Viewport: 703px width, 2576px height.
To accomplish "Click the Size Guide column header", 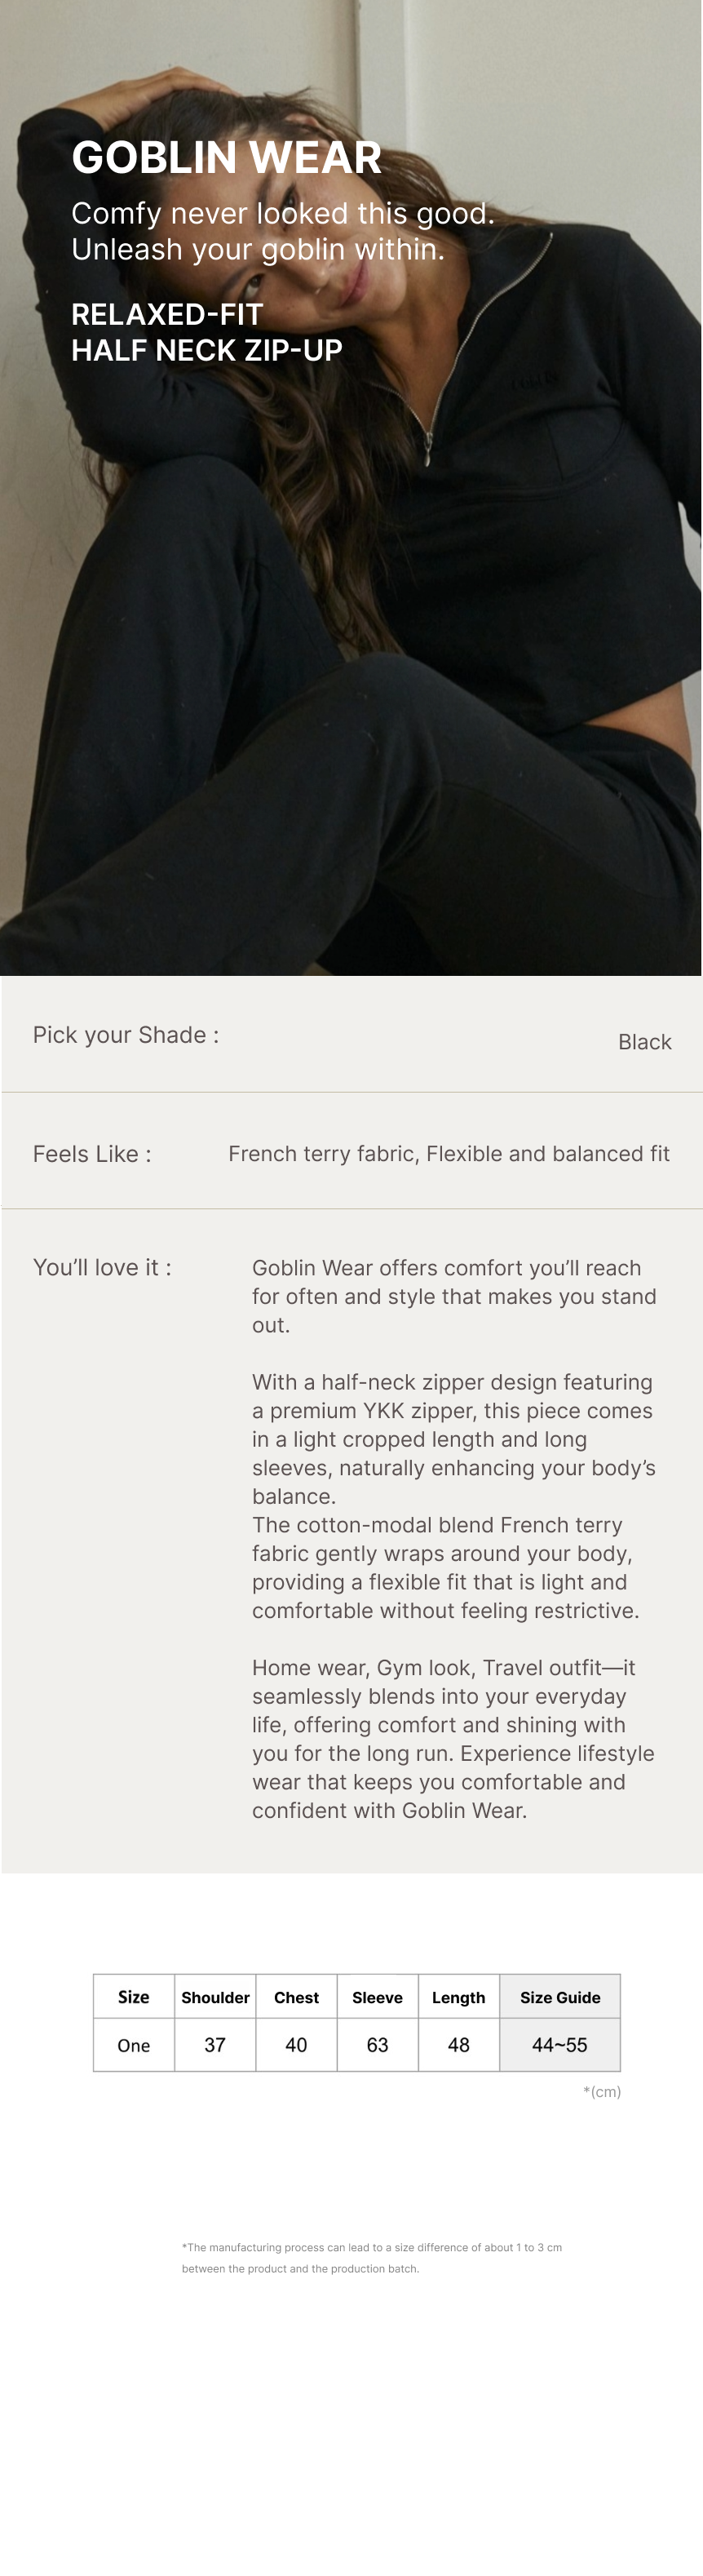I will coord(560,1997).
